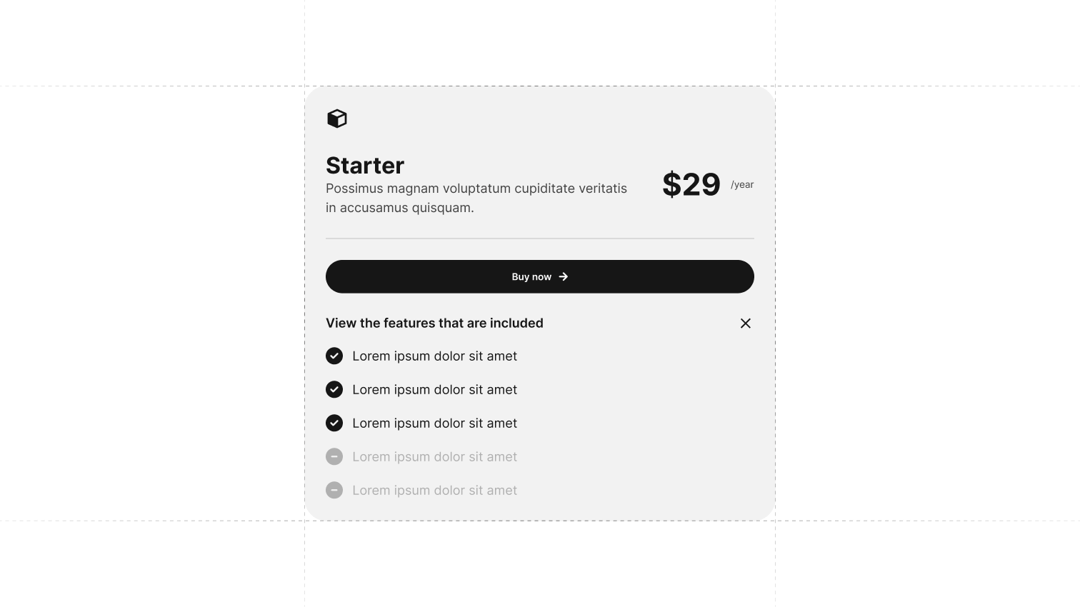Screen dimensions: 1080x607
Task: Click the "View the features that are included" heading
Action: coord(434,323)
